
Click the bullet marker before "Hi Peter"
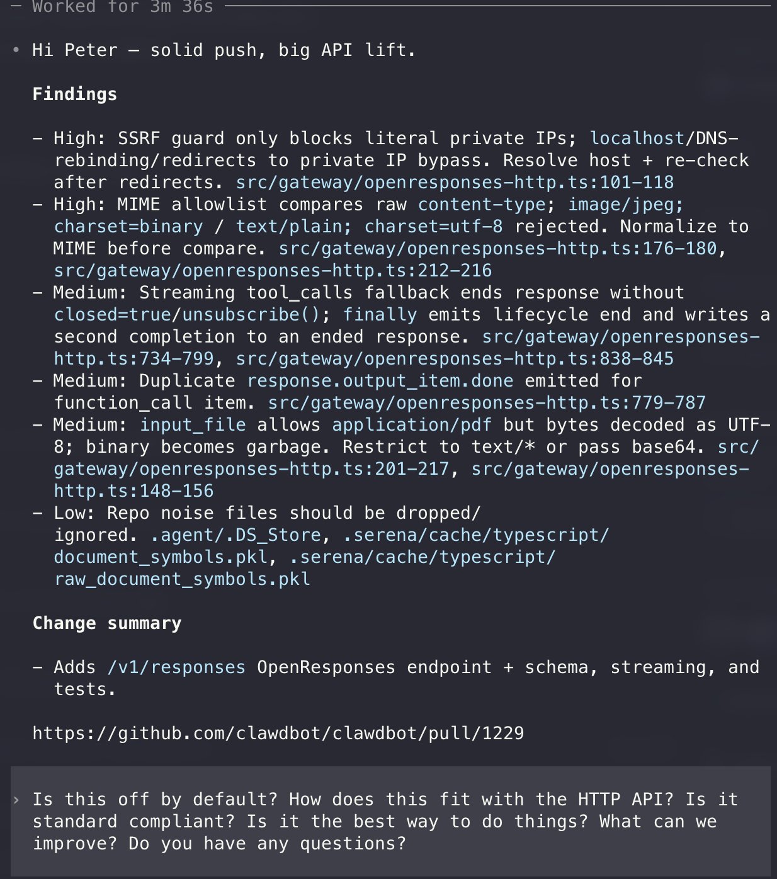(x=16, y=50)
